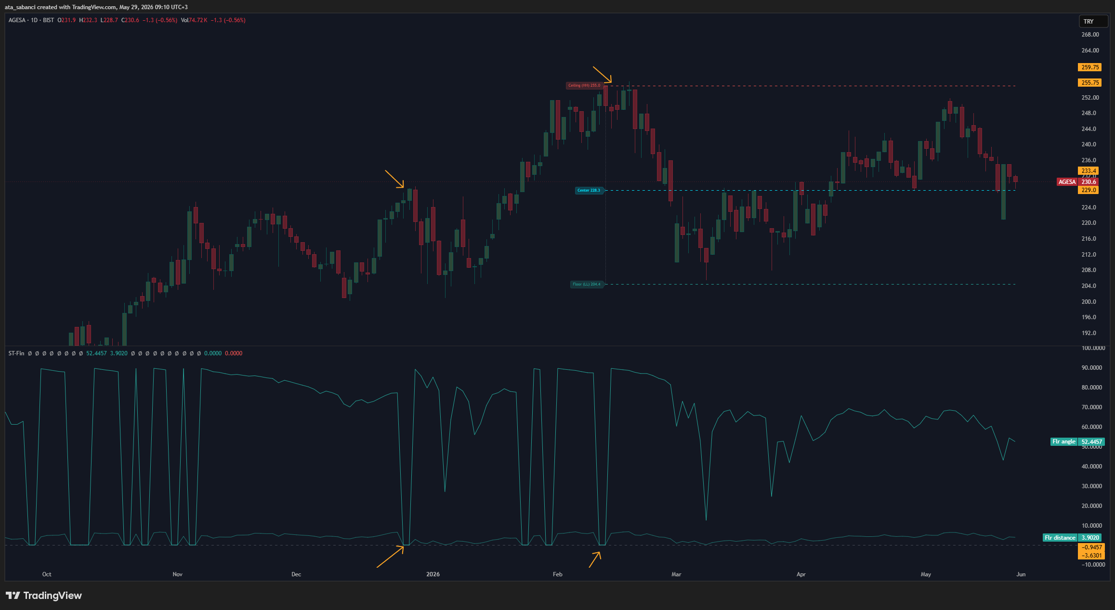The height and width of the screenshot is (610, 1115).
Task: Click the Center 228.3 level label
Action: click(x=589, y=191)
